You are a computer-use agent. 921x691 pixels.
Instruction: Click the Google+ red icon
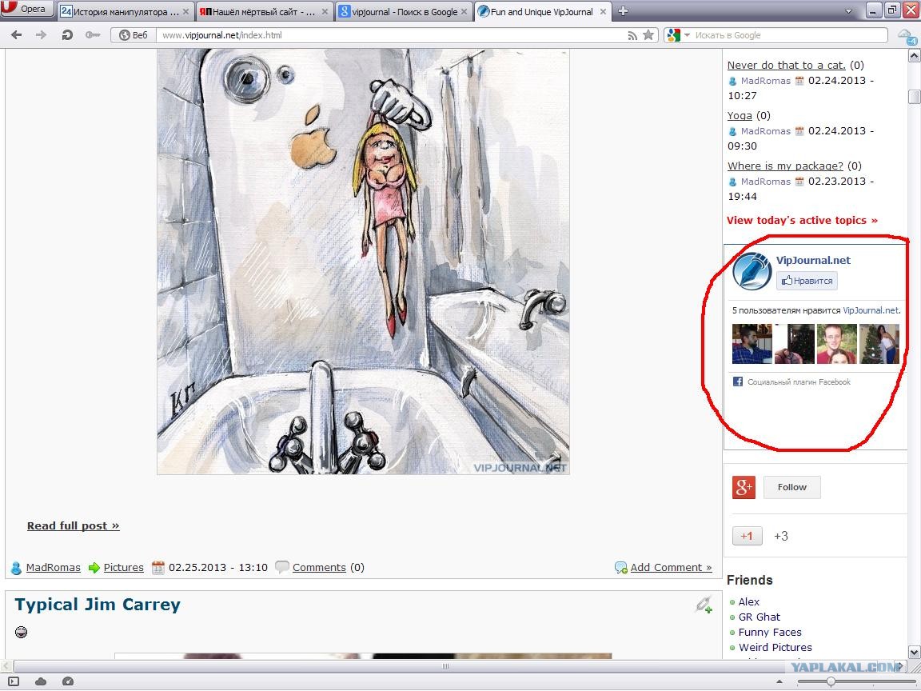coord(744,487)
